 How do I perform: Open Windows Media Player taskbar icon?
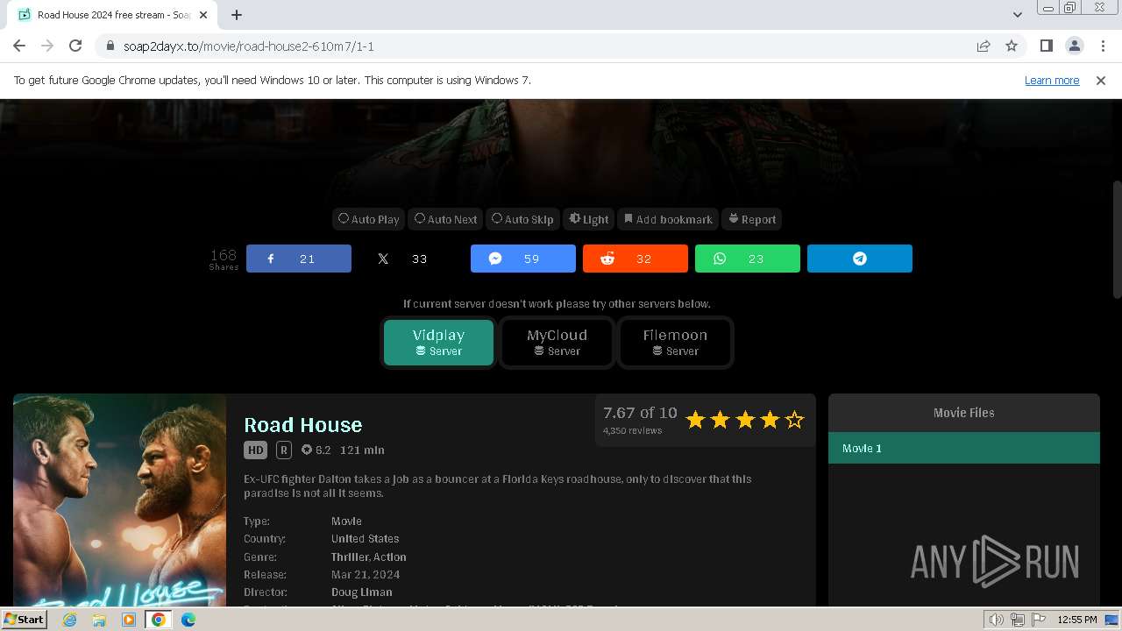[129, 620]
